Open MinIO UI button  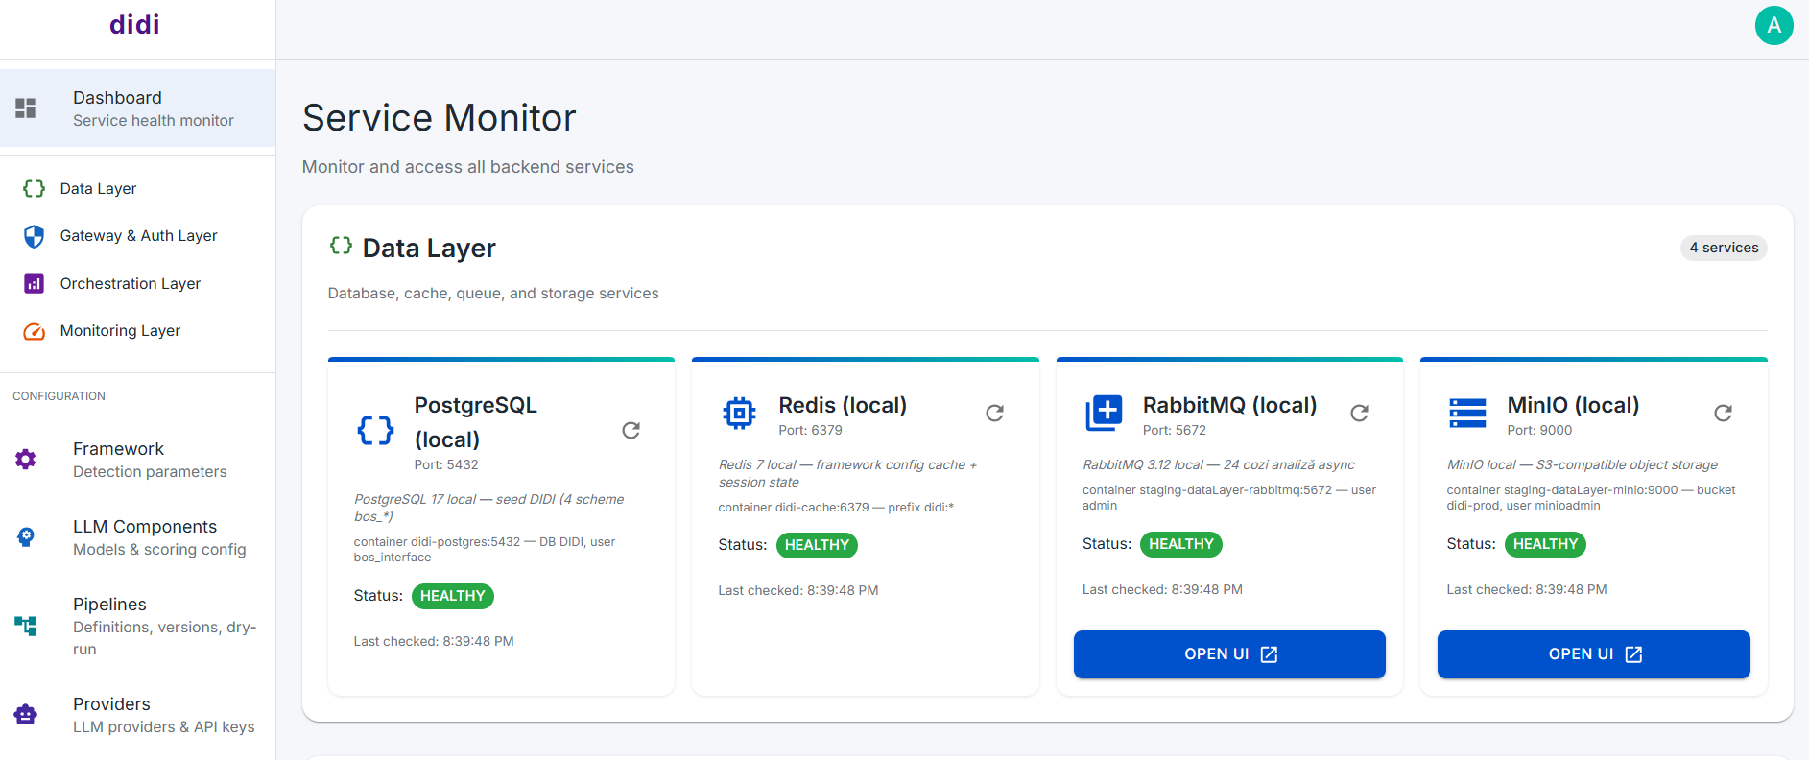(1593, 654)
